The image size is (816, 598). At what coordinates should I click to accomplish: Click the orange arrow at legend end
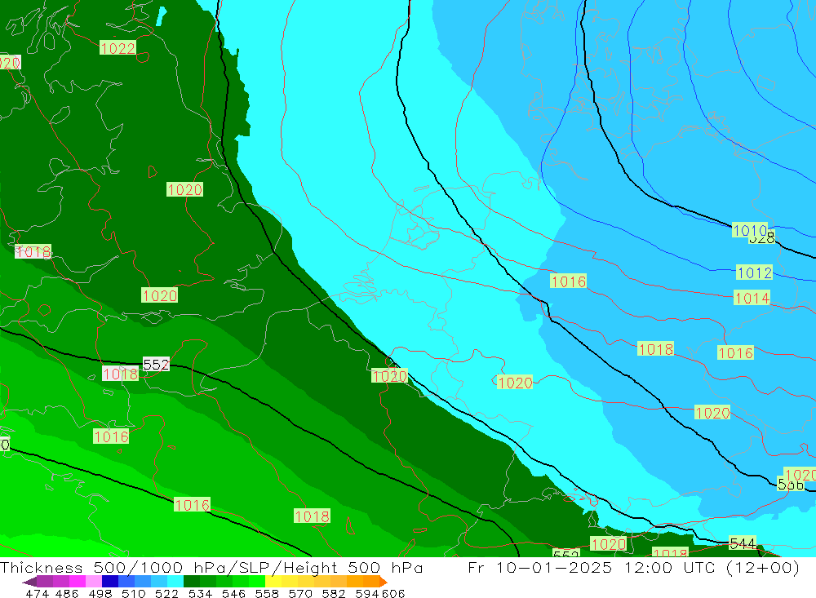coord(383,582)
